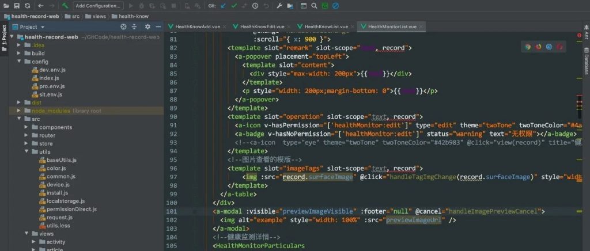Click the Save All toolbar icon
The image size is (590, 251).
pos(17,6)
